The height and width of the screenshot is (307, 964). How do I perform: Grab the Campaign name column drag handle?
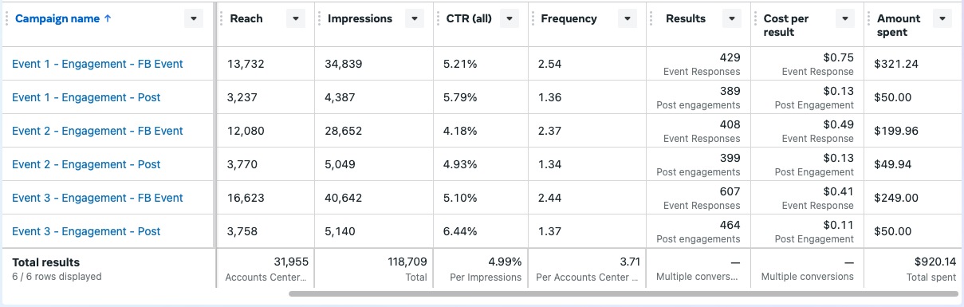[x=7, y=19]
